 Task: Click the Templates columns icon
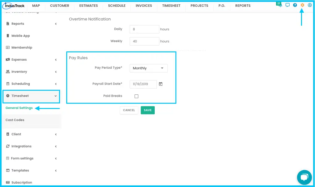tap(8, 170)
